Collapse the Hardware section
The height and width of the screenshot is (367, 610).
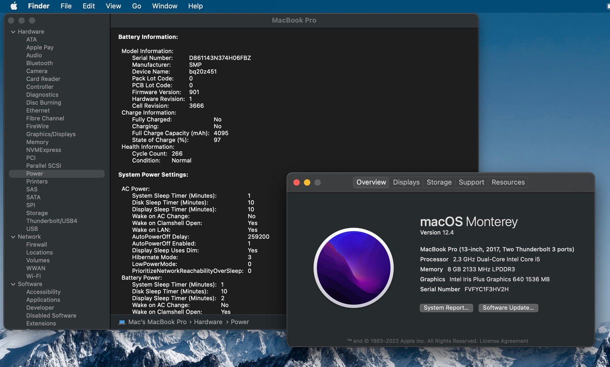[13, 32]
